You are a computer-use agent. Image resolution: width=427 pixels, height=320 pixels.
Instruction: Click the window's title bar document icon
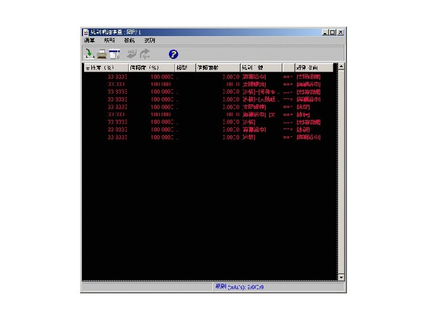[x=86, y=33]
